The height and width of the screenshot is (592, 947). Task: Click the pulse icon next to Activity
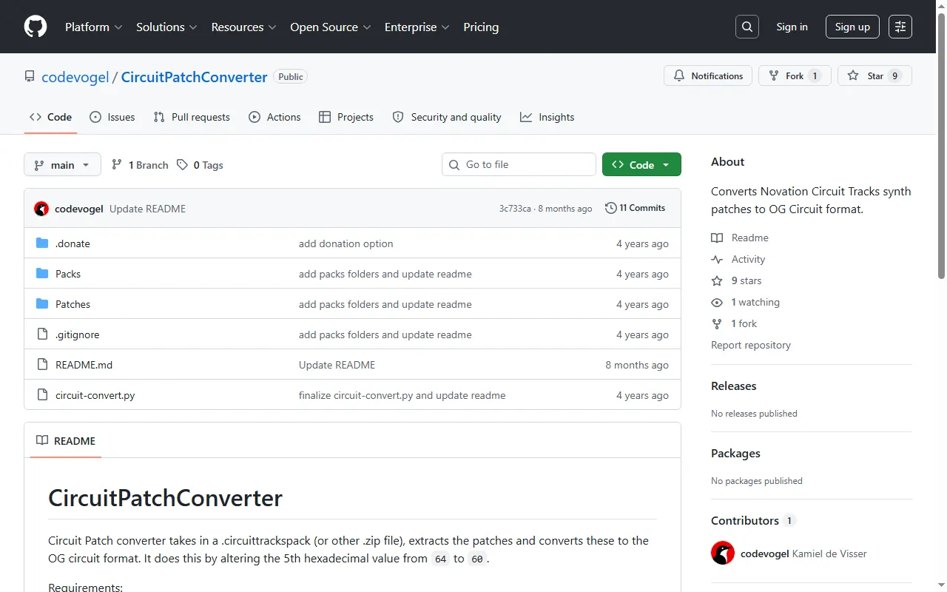coord(717,259)
